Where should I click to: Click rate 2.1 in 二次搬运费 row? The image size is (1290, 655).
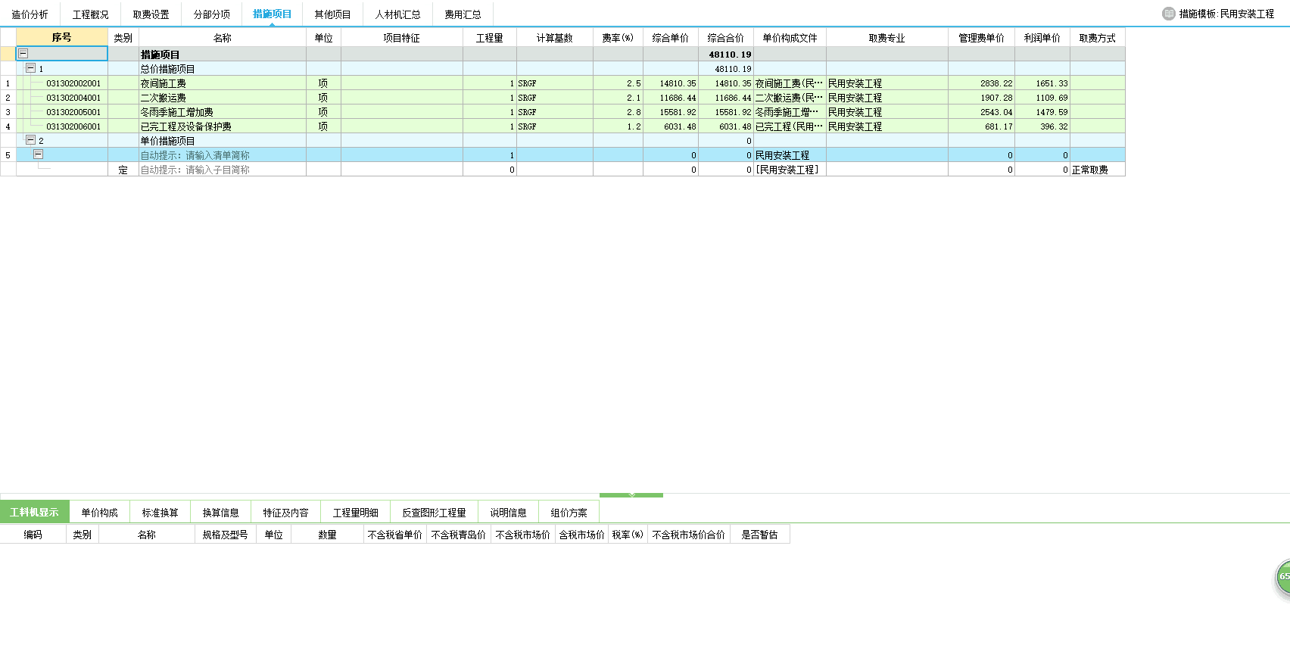tap(618, 98)
